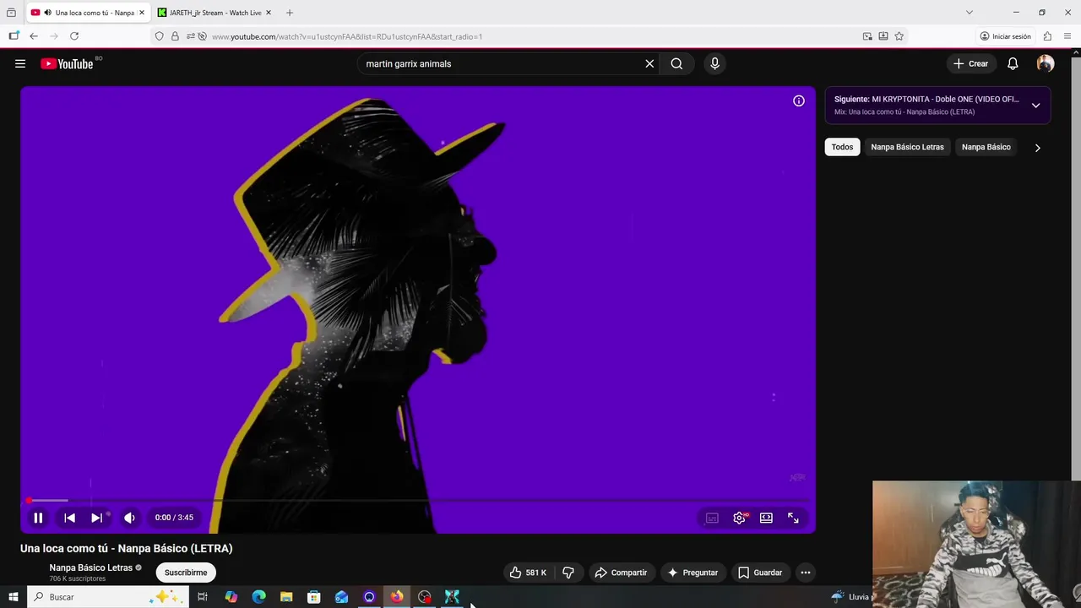Open File Explorer from the taskbar
This screenshot has height=608, width=1081.
[x=286, y=597]
